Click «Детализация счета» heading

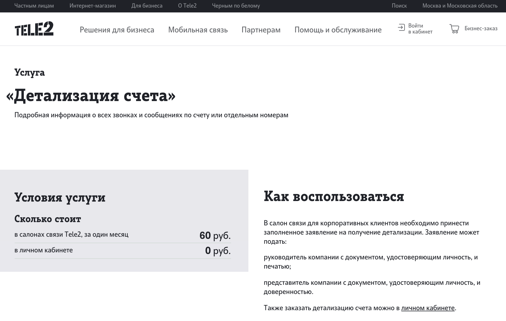[x=91, y=96]
